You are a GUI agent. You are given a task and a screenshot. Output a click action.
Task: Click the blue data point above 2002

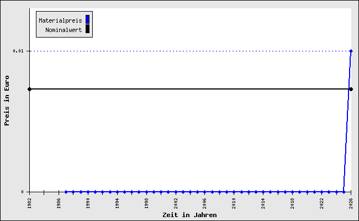[176, 192]
